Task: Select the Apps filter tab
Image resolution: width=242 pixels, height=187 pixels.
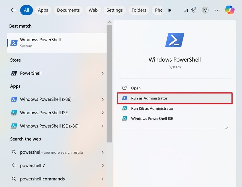Action: click(x=43, y=10)
